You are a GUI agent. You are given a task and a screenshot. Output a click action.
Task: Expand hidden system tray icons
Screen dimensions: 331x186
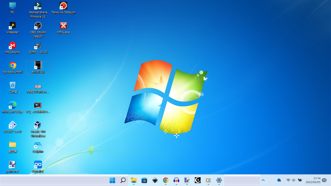pos(263,180)
